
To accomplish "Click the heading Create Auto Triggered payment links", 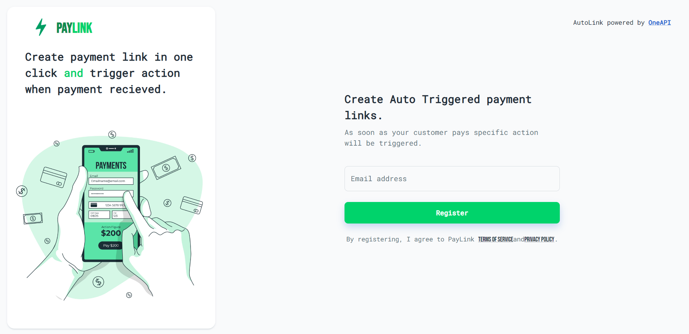I will [x=438, y=107].
